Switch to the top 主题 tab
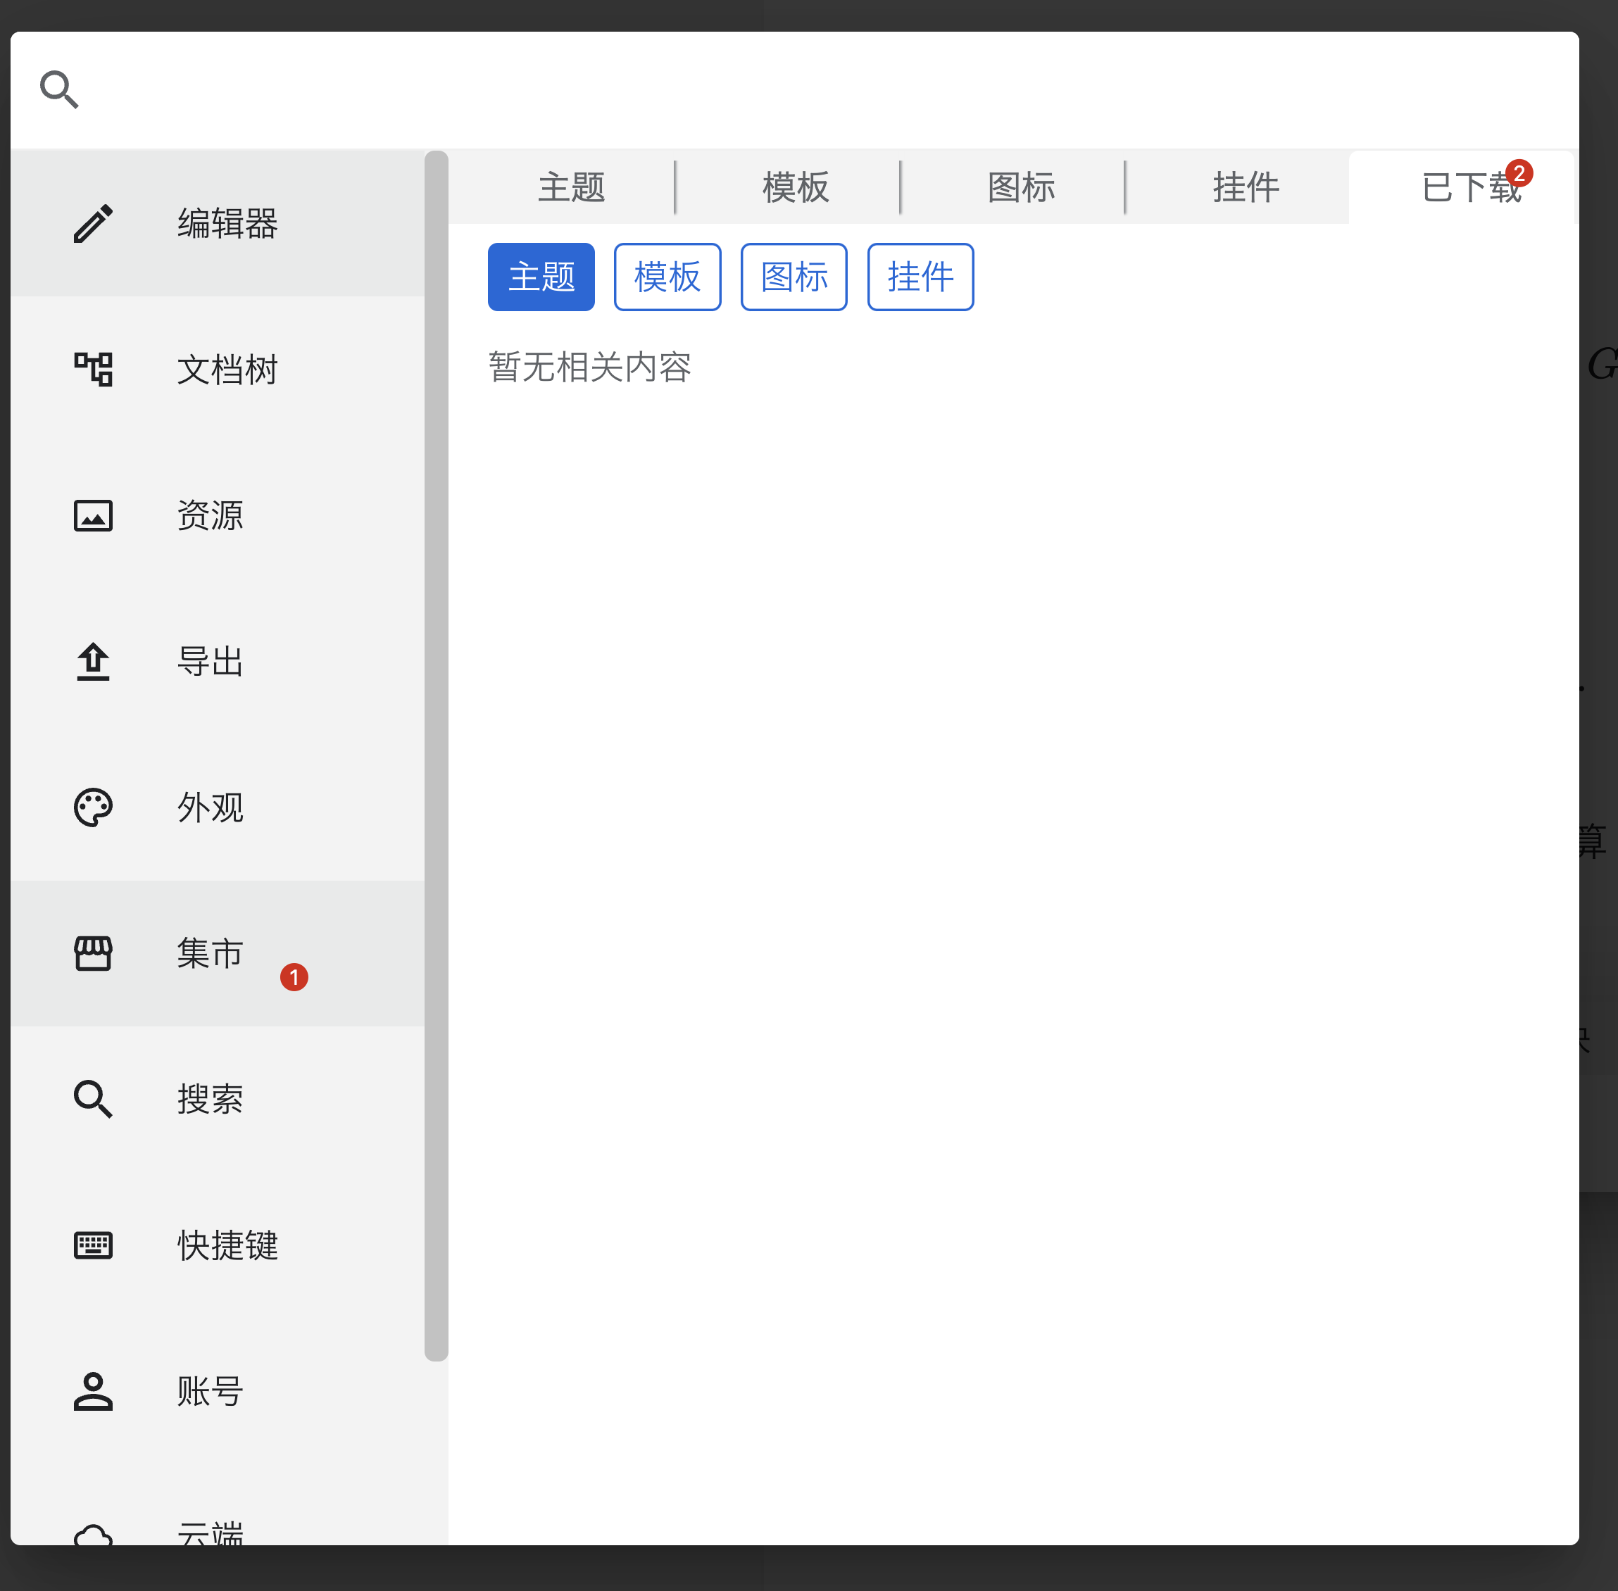This screenshot has width=1618, height=1591. (x=571, y=187)
